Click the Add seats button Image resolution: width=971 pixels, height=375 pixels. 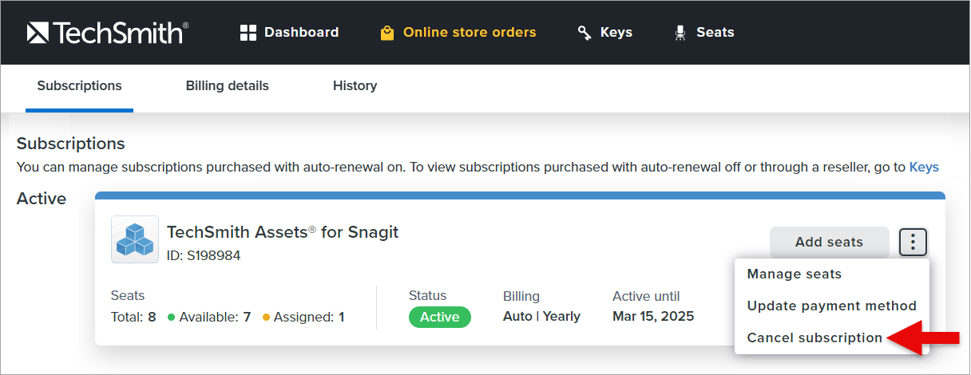[x=829, y=243]
